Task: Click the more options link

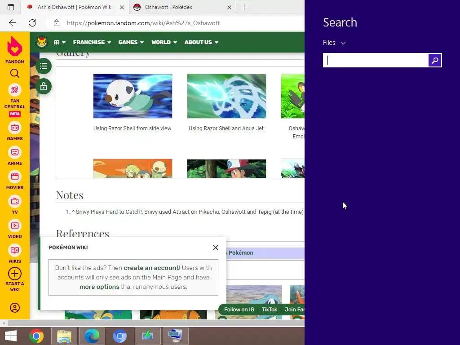Action: [99, 287]
